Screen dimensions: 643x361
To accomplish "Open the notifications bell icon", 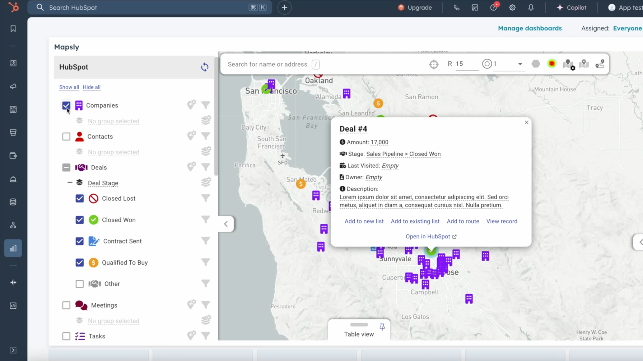I will (531, 8).
